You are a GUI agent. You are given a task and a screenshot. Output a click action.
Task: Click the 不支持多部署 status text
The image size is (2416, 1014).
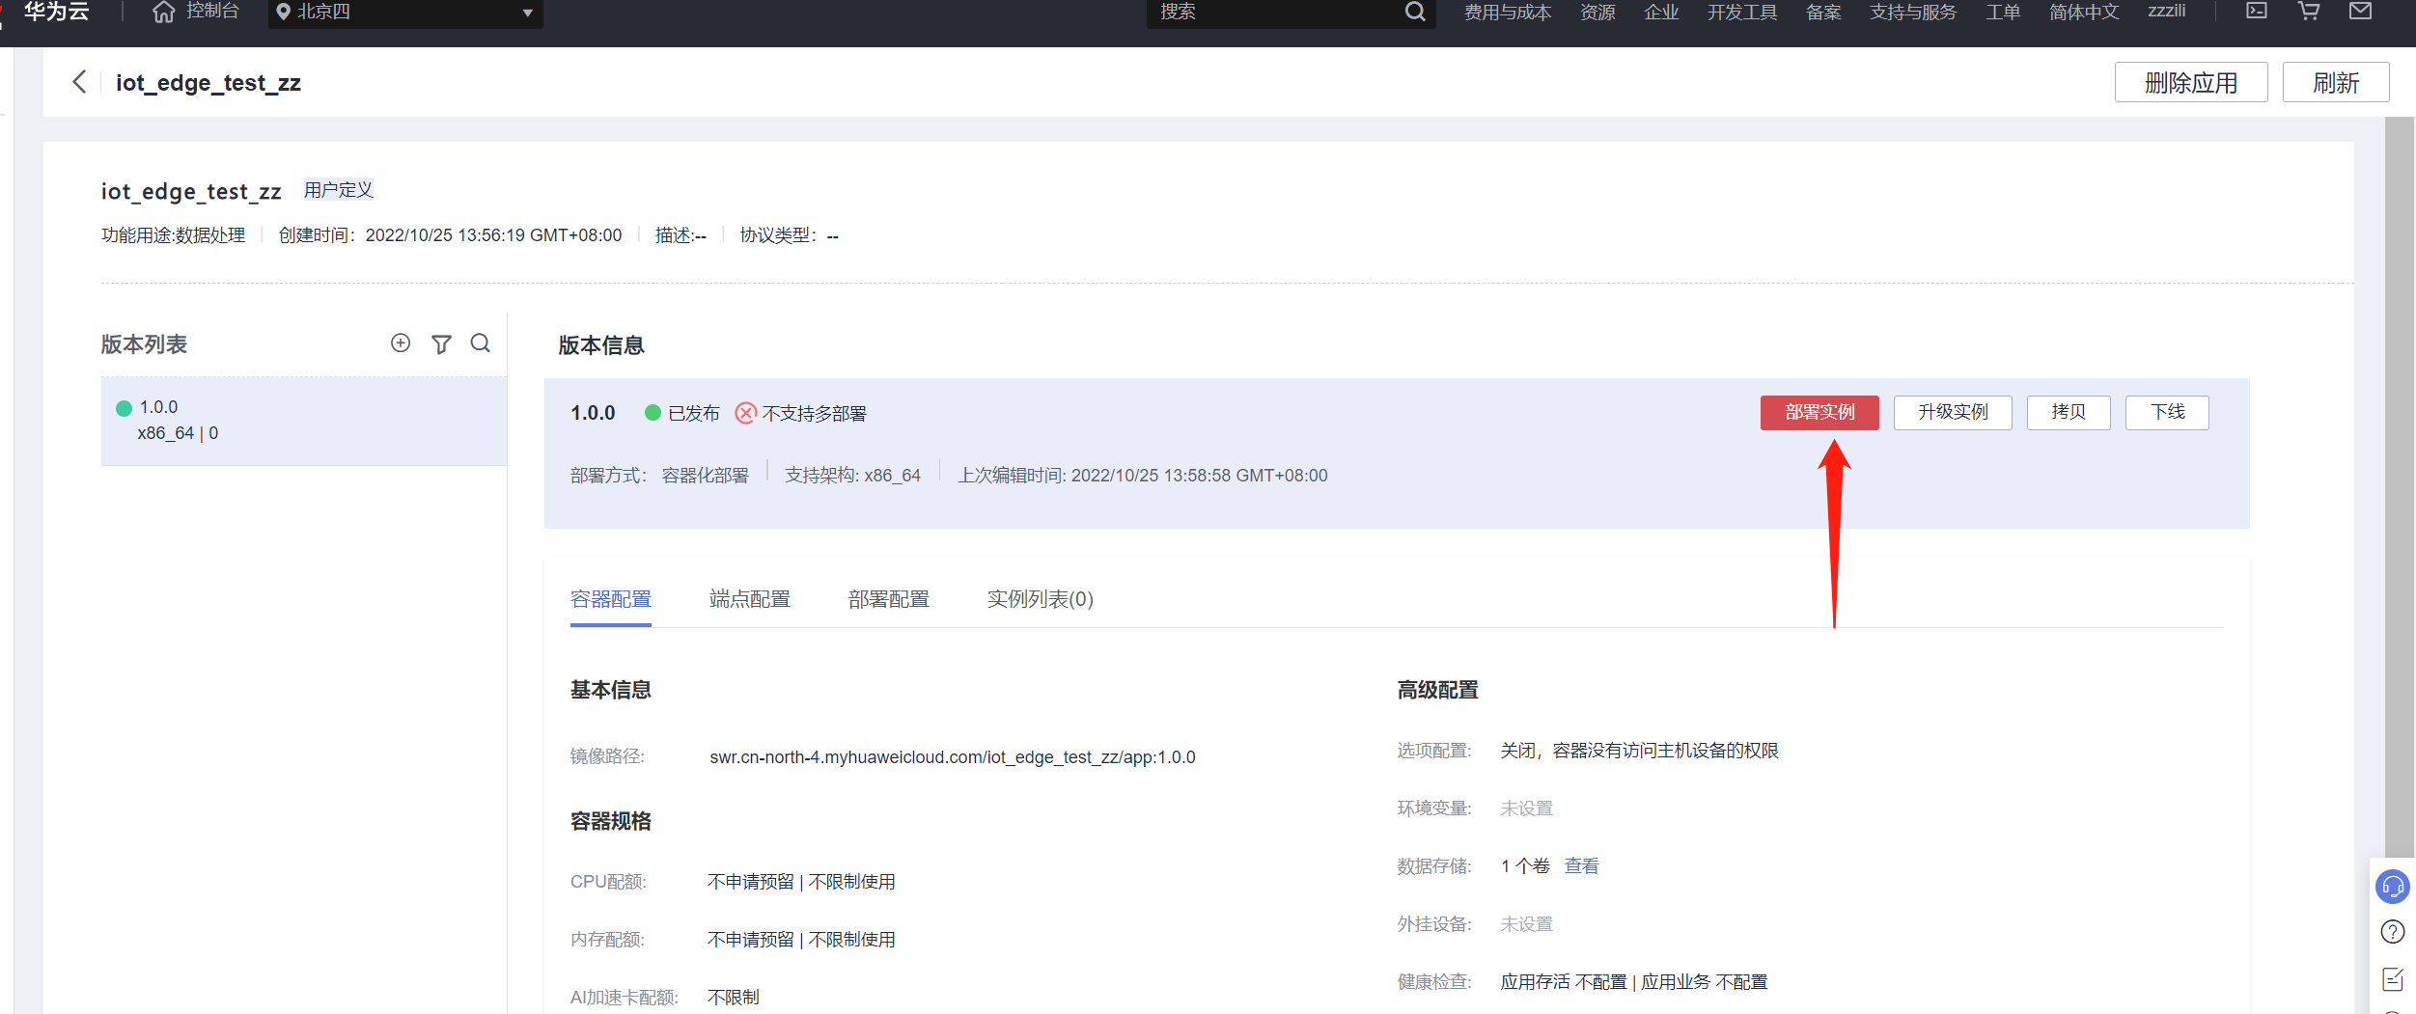(x=815, y=414)
